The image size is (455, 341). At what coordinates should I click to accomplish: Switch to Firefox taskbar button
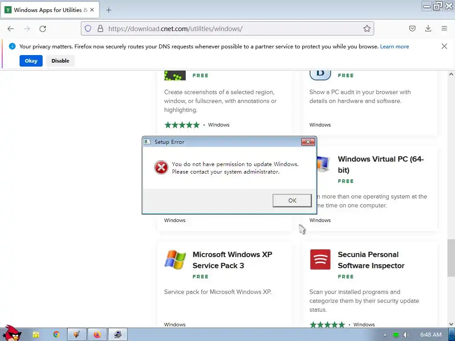click(97, 335)
